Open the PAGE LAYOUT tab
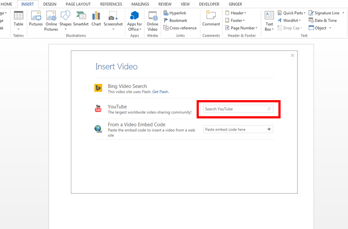Image resolution: width=348 pixels, height=229 pixels. click(78, 4)
